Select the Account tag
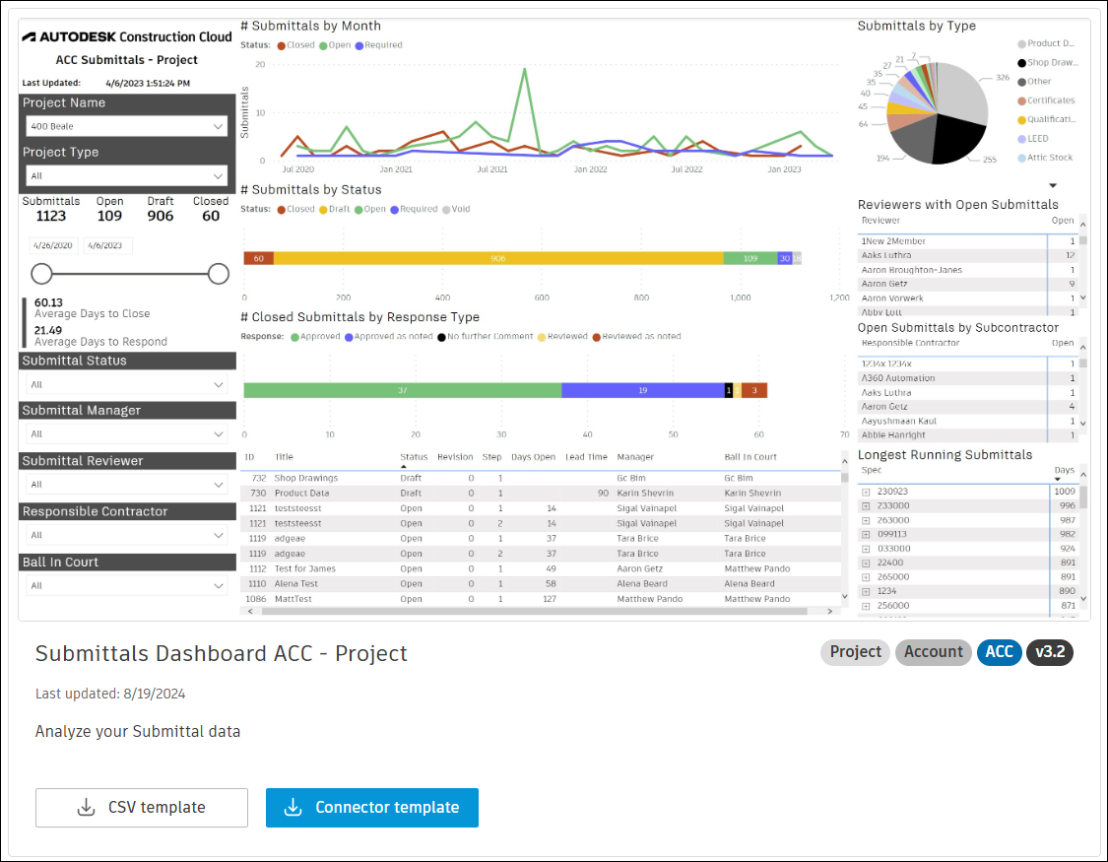 pyautogui.click(x=933, y=651)
